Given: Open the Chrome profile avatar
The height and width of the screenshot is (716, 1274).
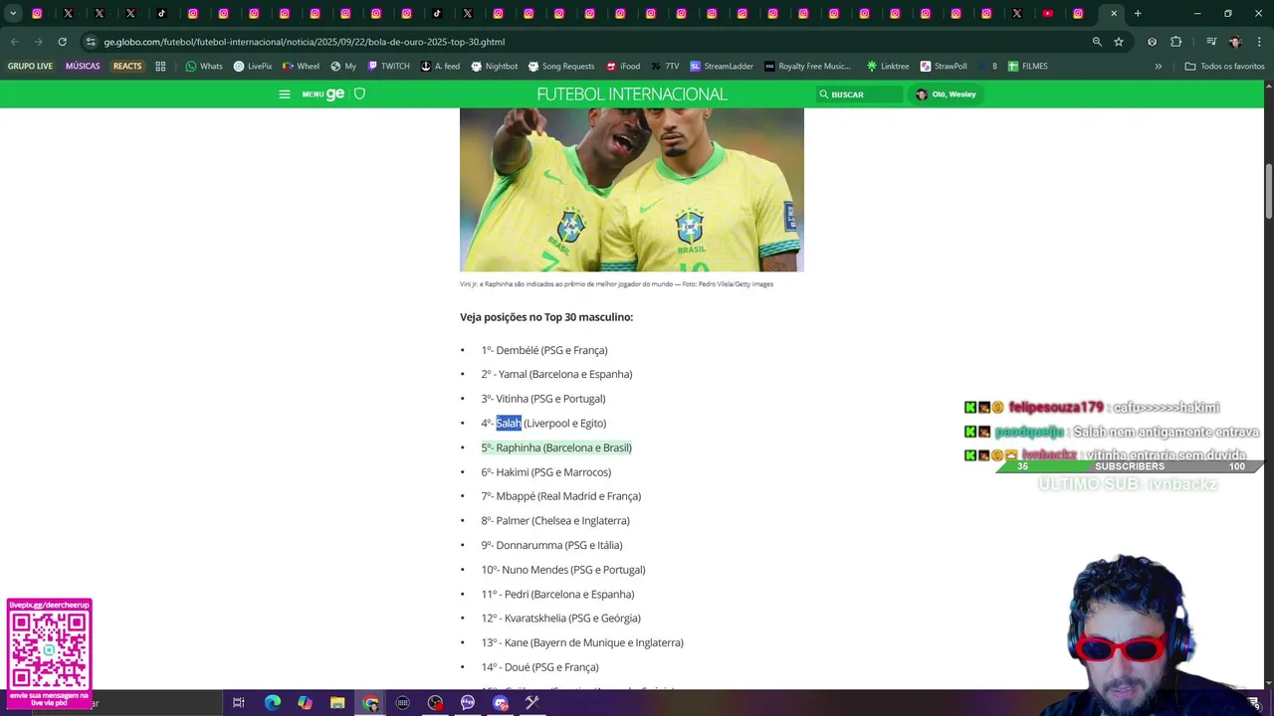Looking at the screenshot, I should click(x=1235, y=42).
